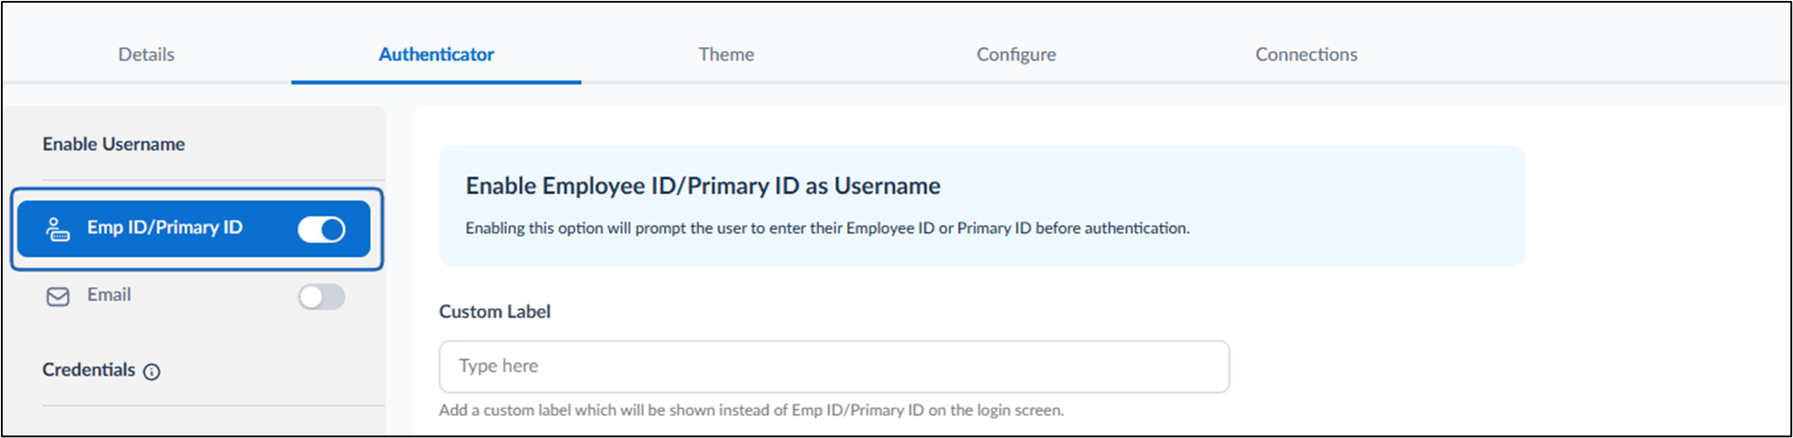The width and height of the screenshot is (1793, 438).
Task: Enable the Email username toggle
Action: (x=322, y=297)
